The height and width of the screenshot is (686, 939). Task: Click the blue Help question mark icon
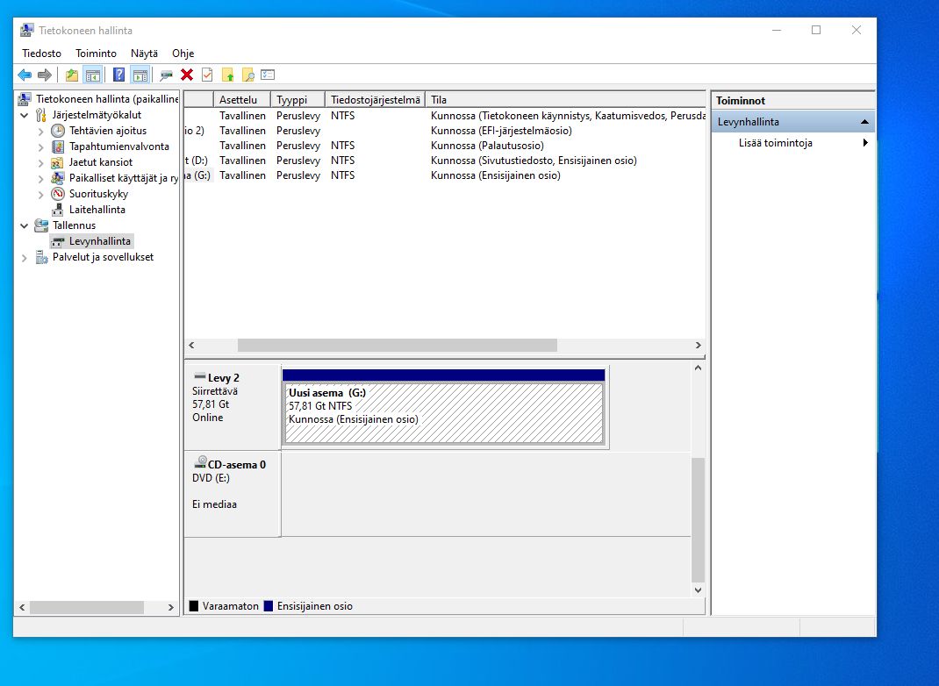coord(118,75)
